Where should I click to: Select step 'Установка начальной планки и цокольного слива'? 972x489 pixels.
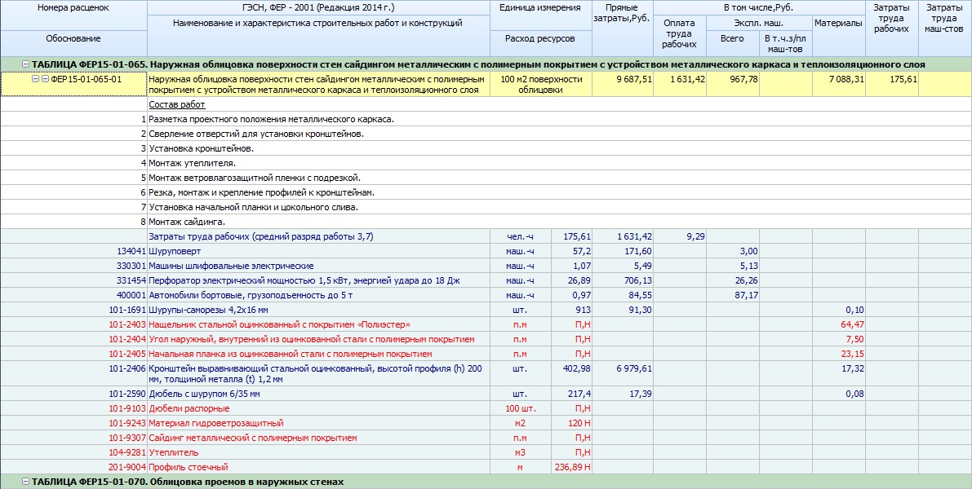coord(253,207)
